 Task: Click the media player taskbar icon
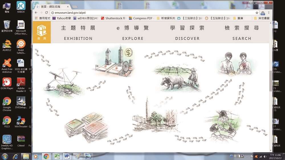36,156
